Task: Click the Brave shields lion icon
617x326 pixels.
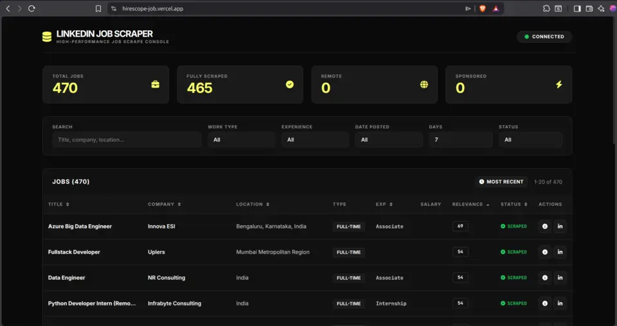Action: tap(483, 8)
